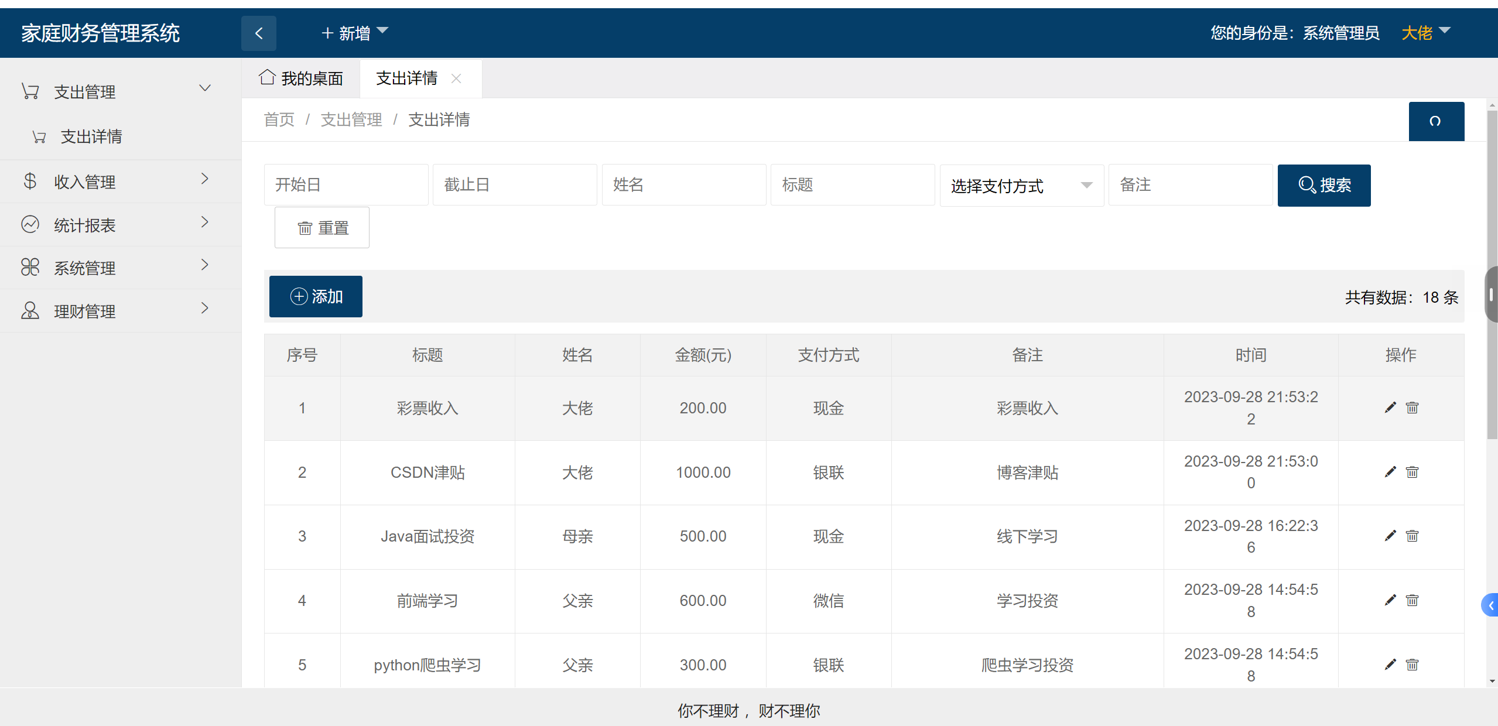The image size is (1498, 726).
Task: Collapse the sidebar with the left arrow icon
Action: [x=258, y=33]
